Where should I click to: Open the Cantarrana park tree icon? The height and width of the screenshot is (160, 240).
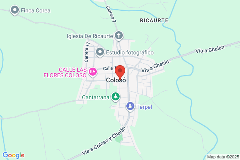click(x=116, y=97)
